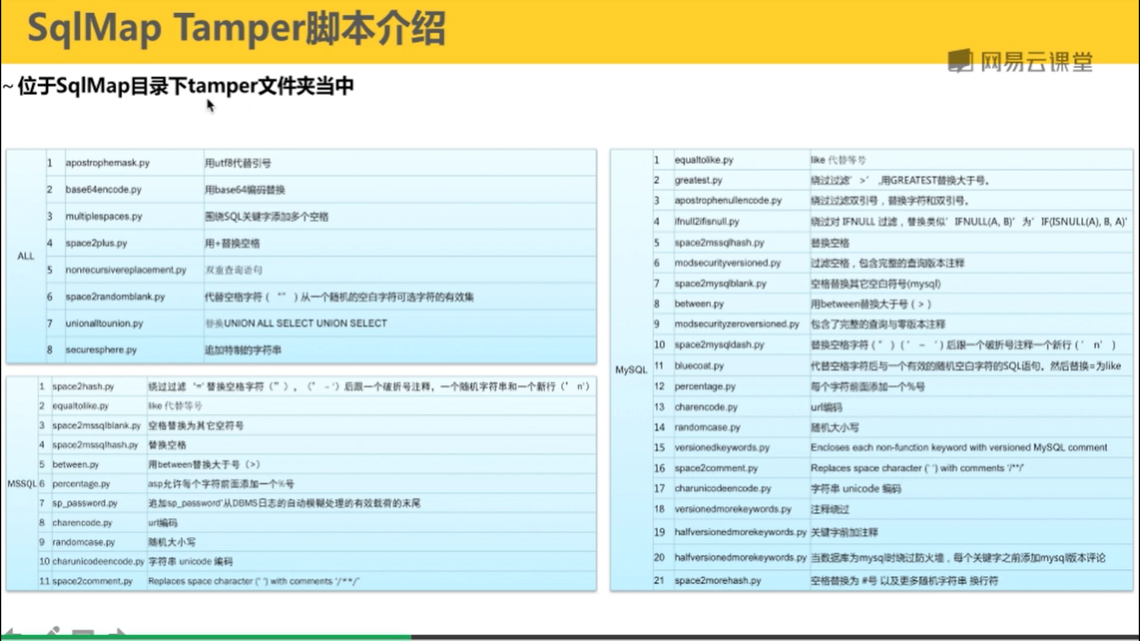Seek within the green video progress bar
1140x641 pixels.
click(x=205, y=637)
